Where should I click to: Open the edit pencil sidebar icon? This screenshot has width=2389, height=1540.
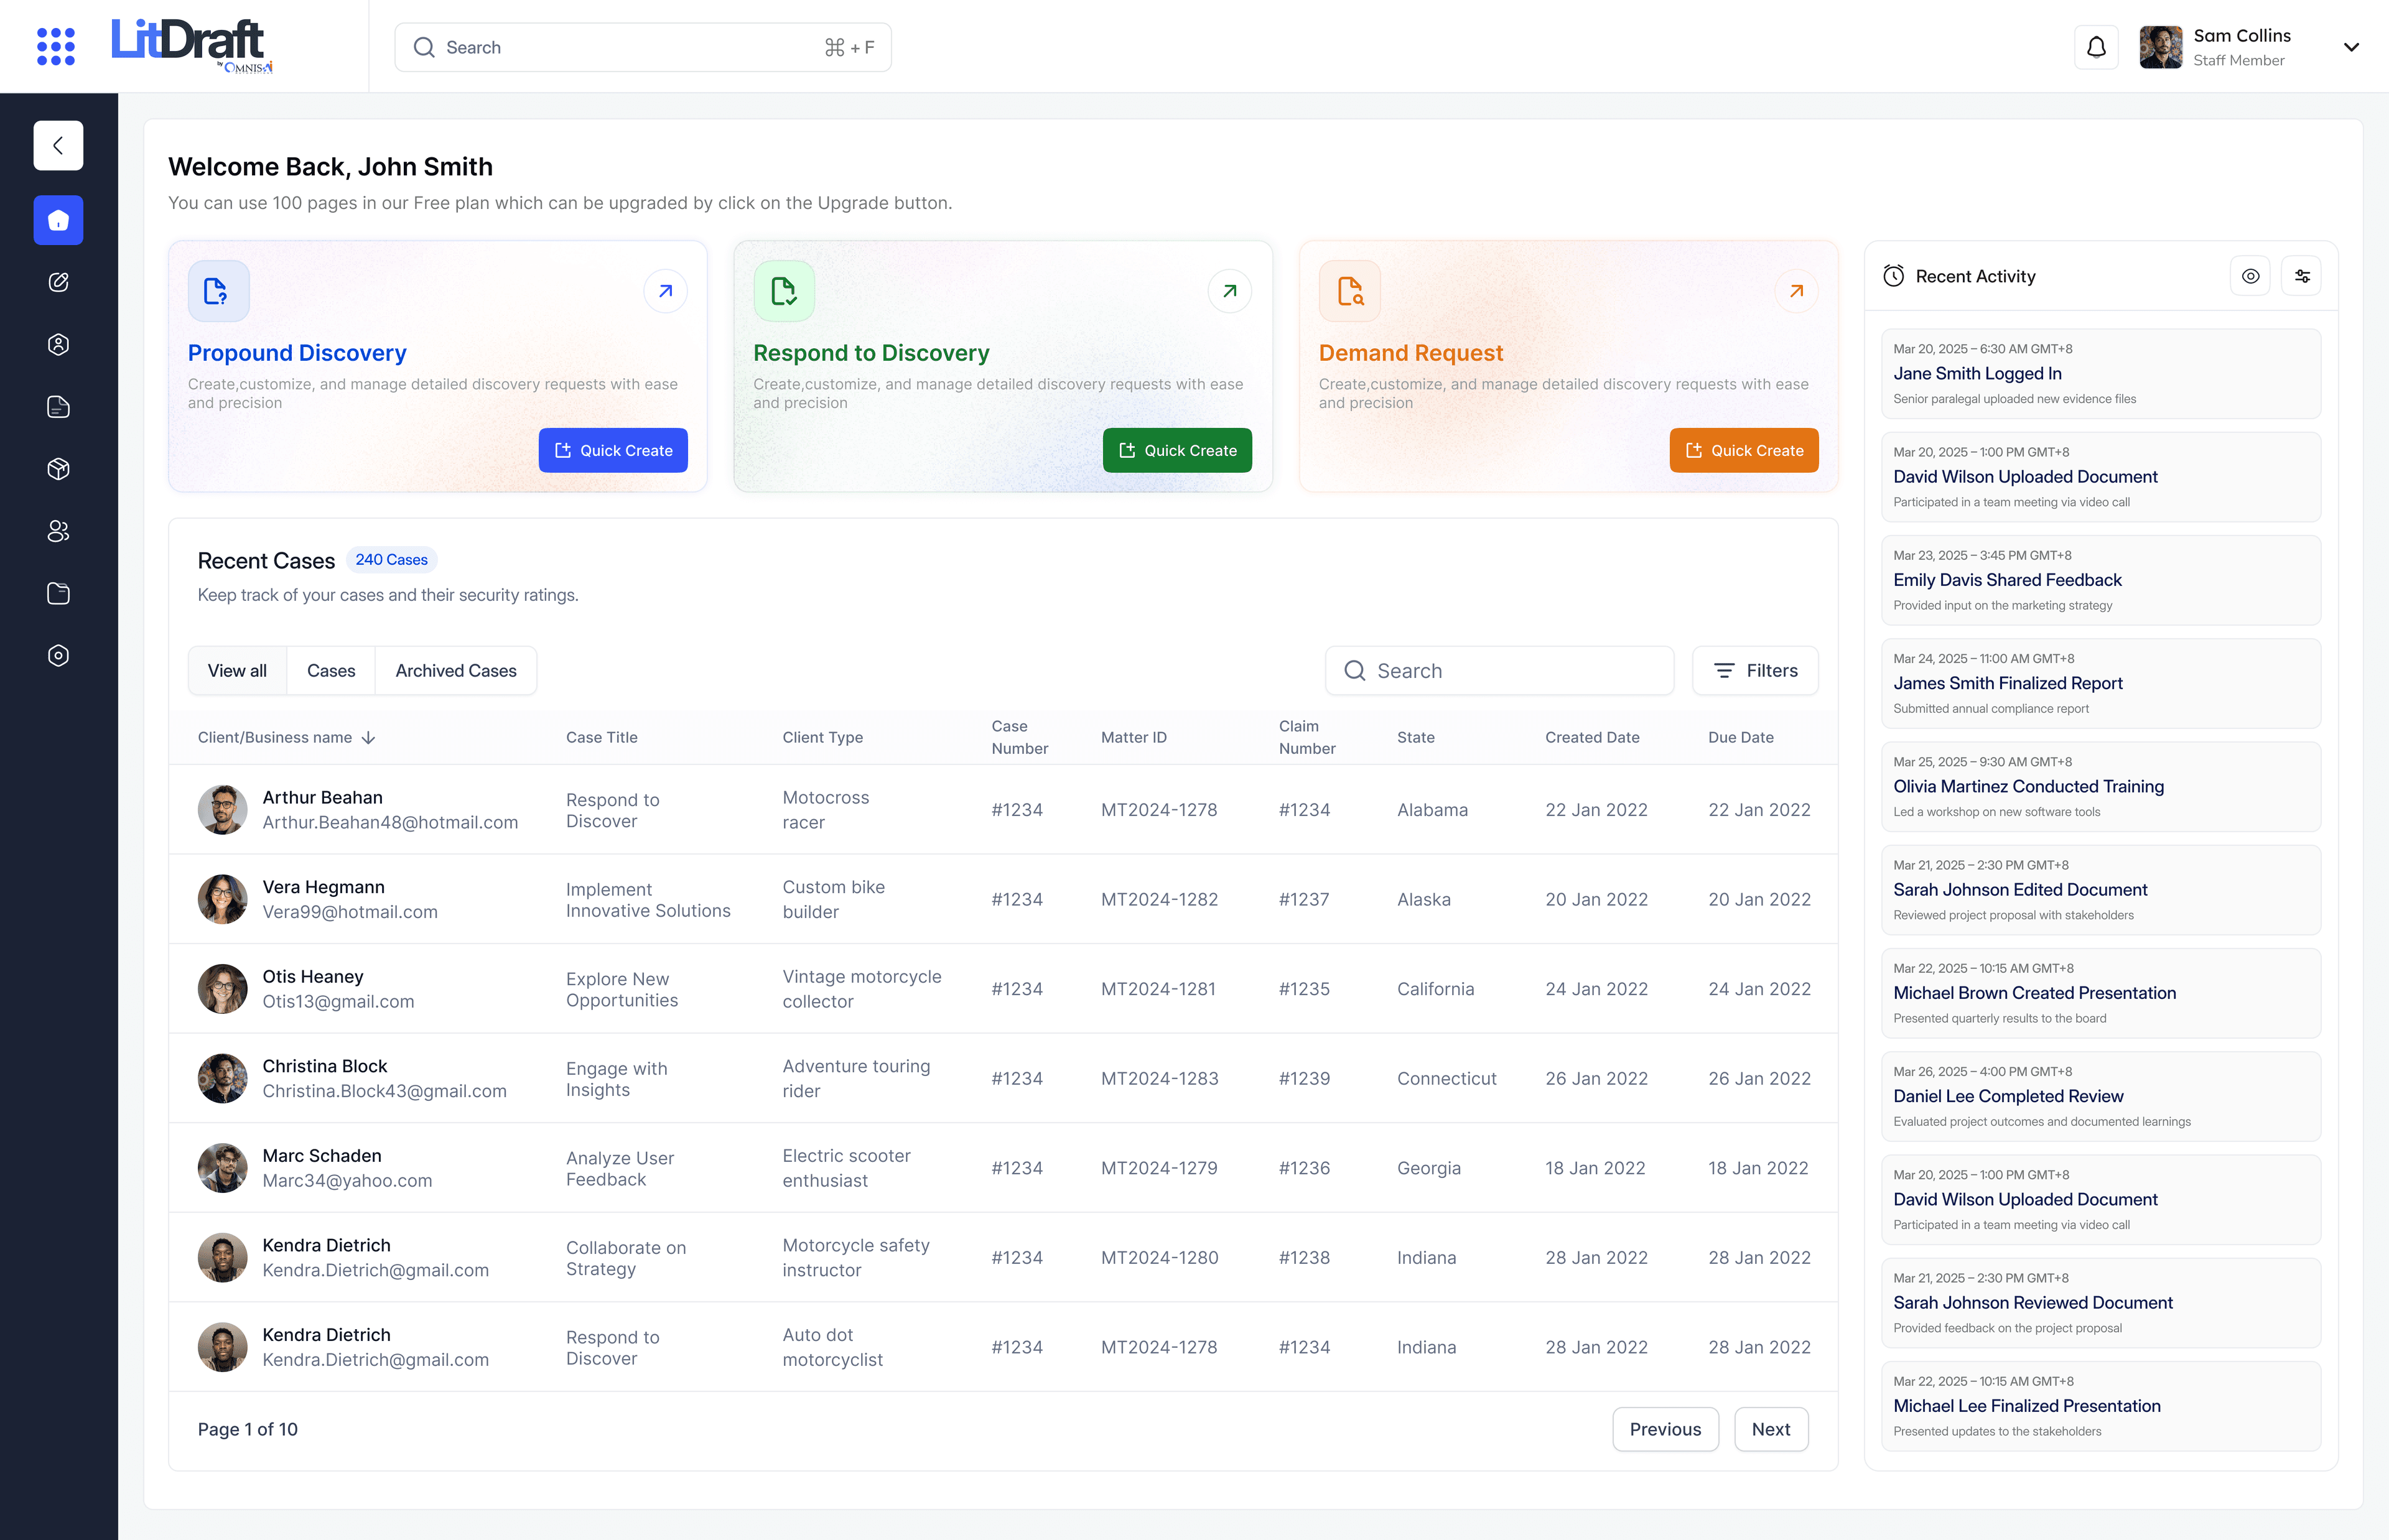58,282
